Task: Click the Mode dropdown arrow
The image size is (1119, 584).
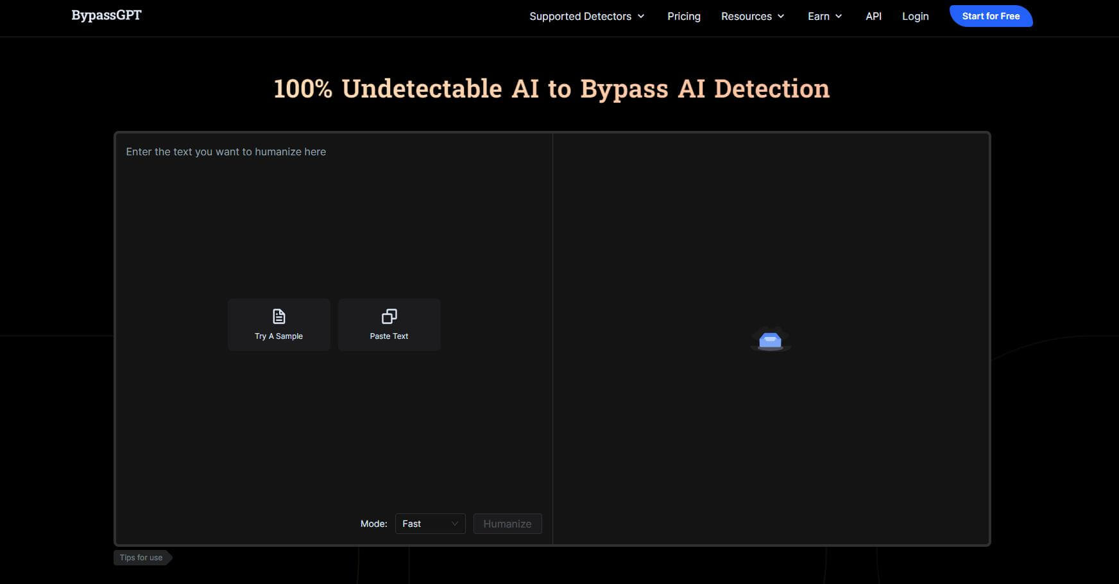Action: (x=454, y=524)
